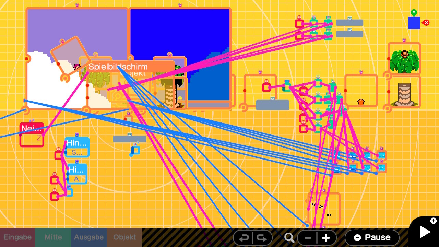Select the gray comment bar above the music nodon
439x247 pixels.
coord(129,139)
